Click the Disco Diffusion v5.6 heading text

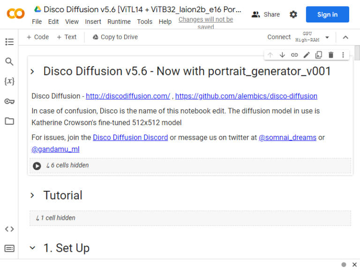tap(187, 71)
